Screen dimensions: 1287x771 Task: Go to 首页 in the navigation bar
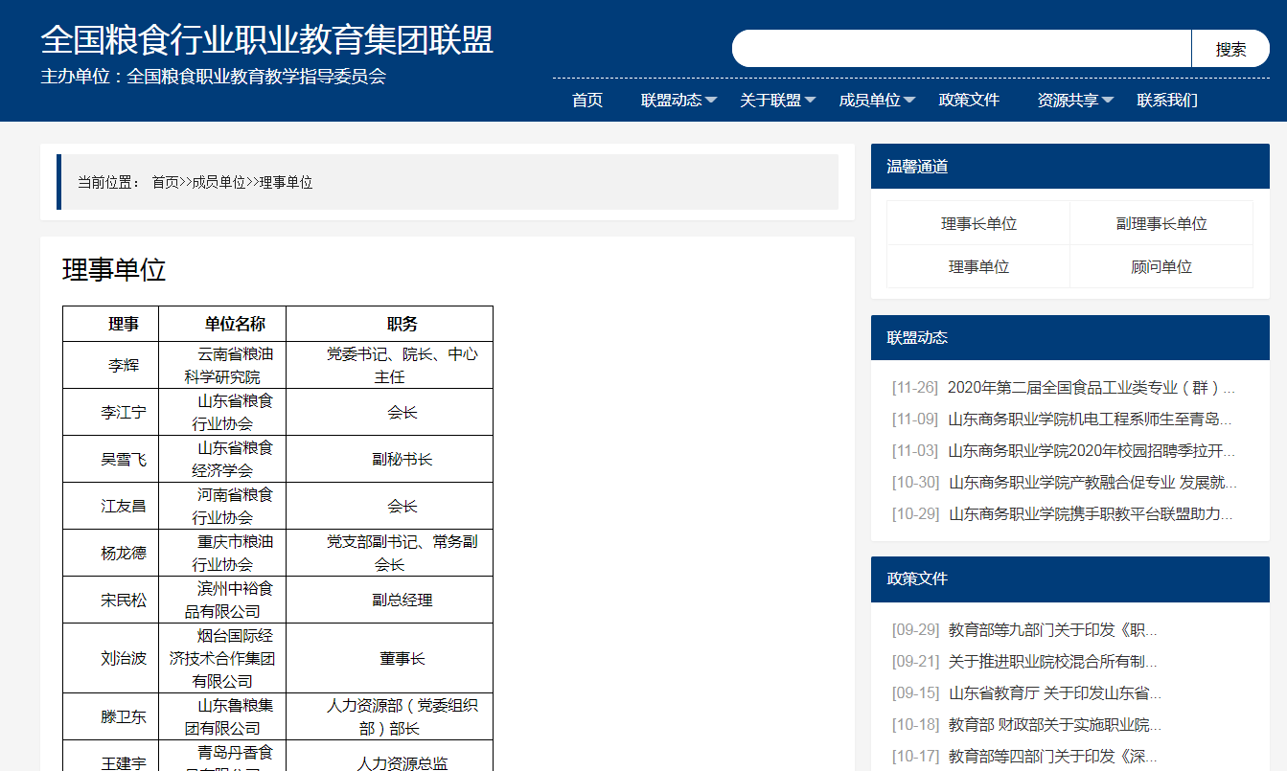pyautogui.click(x=586, y=100)
